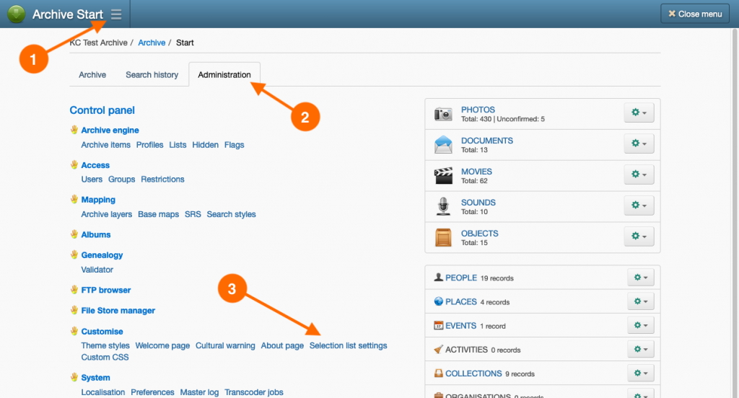The height and width of the screenshot is (398, 739).
Task: Click the hand icon beside Albums
Action: 74,234
